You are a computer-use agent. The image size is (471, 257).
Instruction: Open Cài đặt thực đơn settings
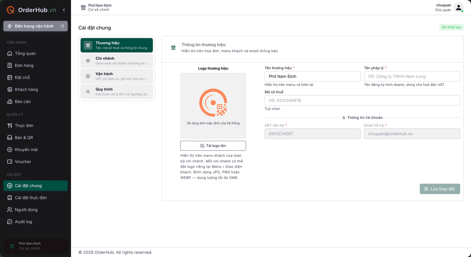point(35,198)
